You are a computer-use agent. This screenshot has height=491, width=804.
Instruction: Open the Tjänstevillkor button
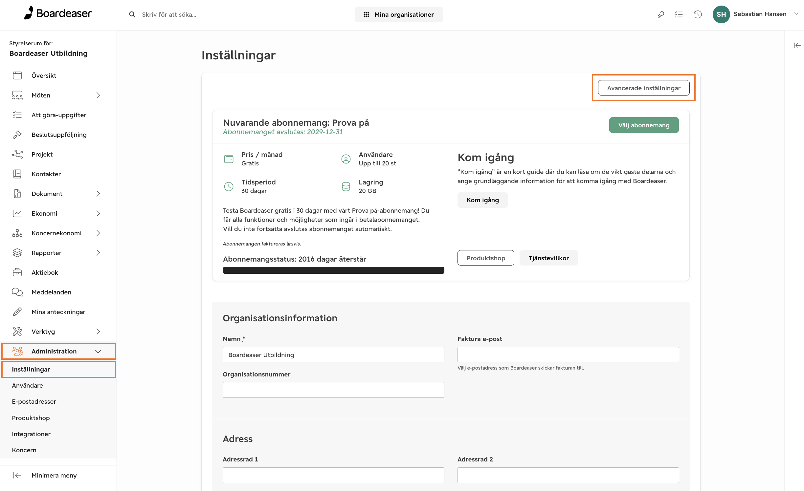548,258
